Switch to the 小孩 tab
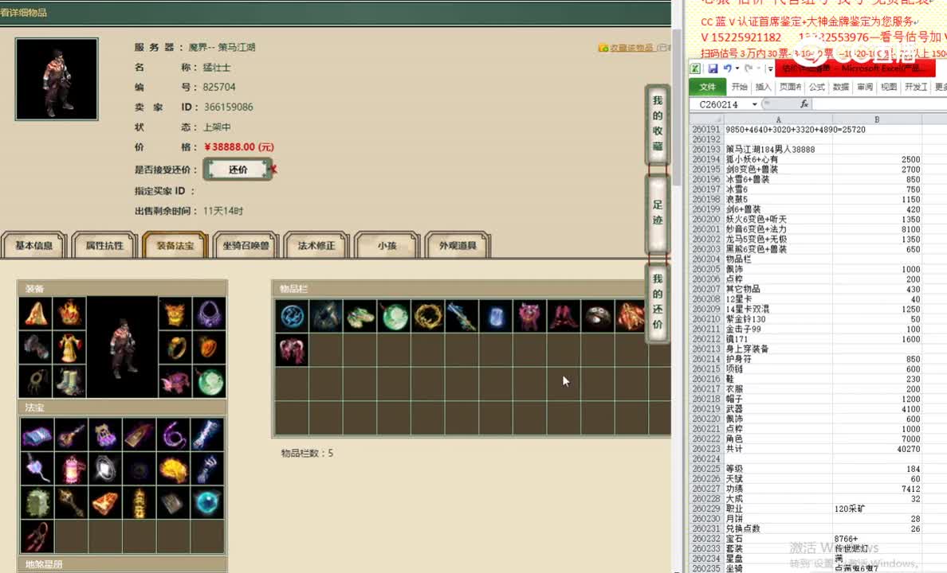 pos(387,245)
